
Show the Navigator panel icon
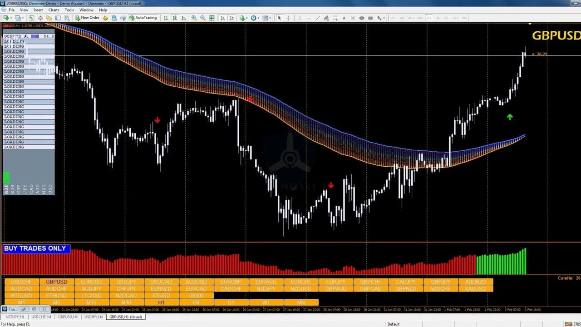point(49,18)
